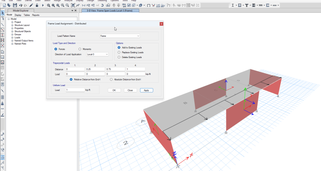Image resolution: width=321 pixels, height=171 pixels.
Task: Open Model Explorer panel dropdown arrow
Action: (x=72, y=11)
